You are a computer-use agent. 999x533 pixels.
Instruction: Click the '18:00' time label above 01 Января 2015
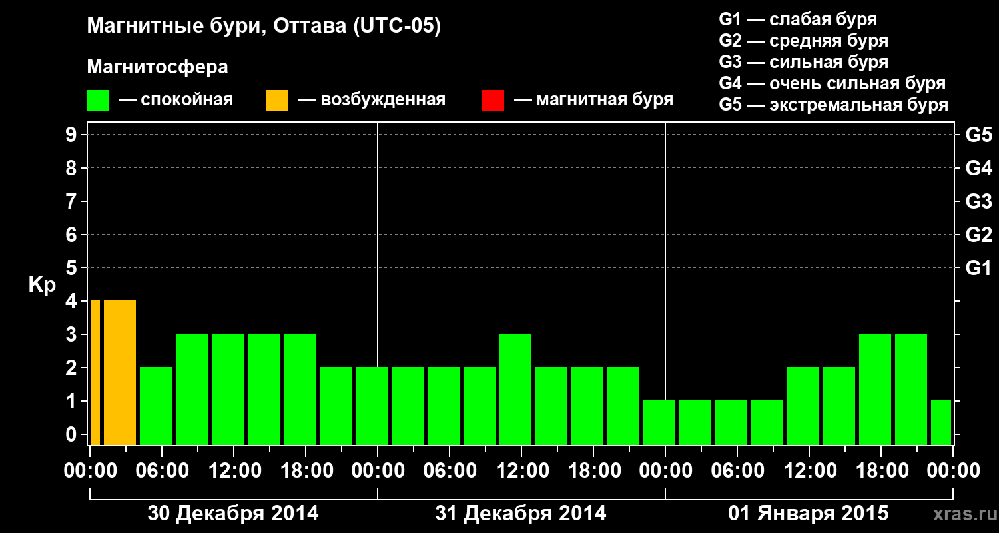tap(881, 471)
